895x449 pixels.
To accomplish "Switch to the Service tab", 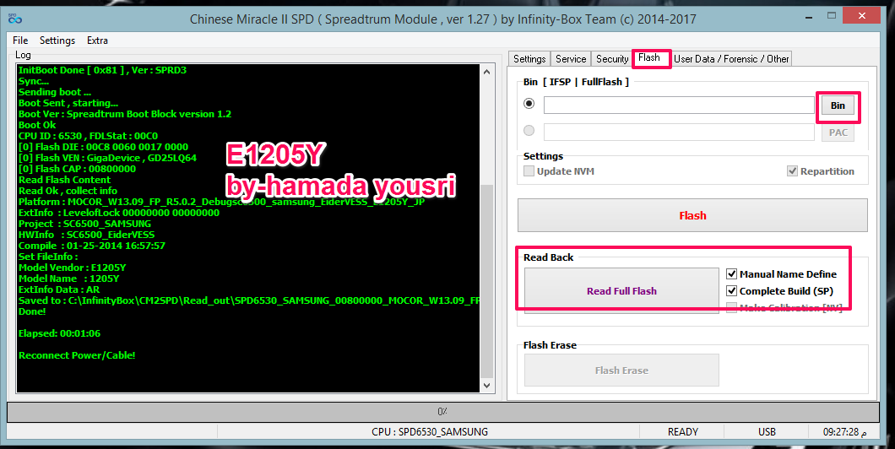I will tap(570, 59).
